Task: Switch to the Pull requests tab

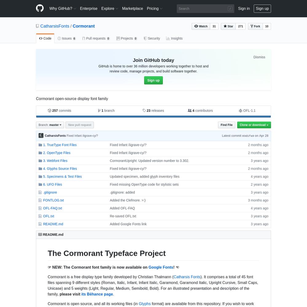Action: 96,38
